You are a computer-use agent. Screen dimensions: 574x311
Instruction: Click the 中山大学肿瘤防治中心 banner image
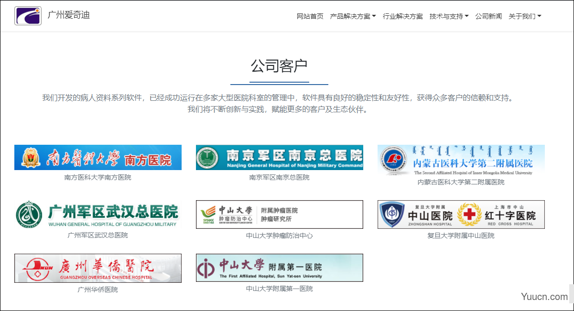[x=280, y=214]
